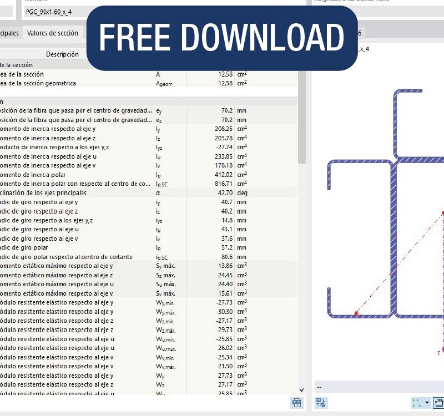Viewport: 444px width, 416px height.
Task: Click the Wv,máx. value 21.50
Action: (225, 366)
